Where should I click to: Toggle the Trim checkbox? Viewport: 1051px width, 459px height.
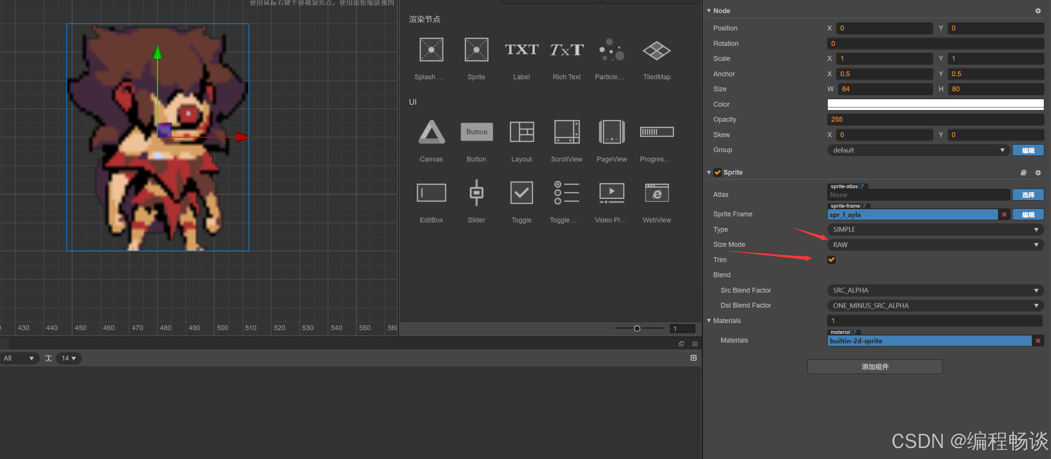click(831, 260)
